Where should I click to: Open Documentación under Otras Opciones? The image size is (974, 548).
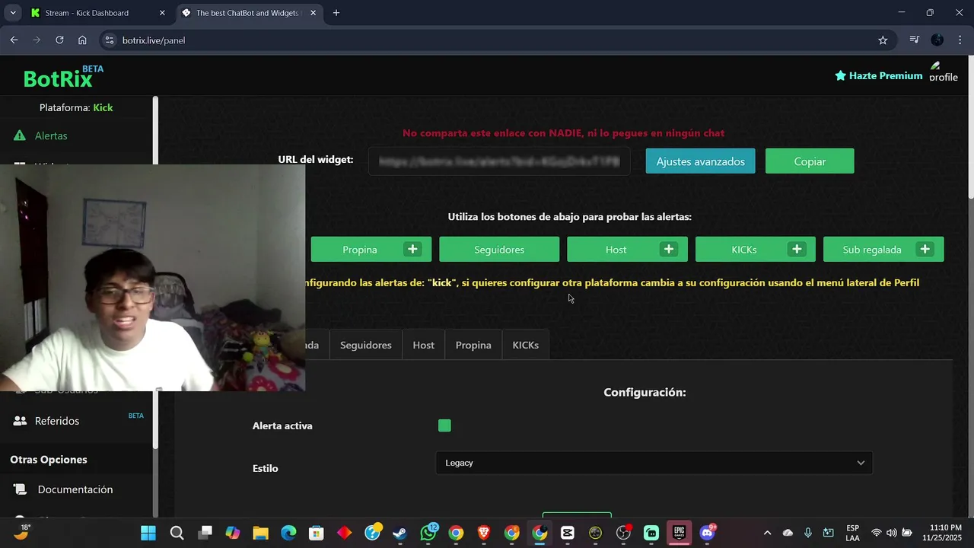click(x=75, y=489)
